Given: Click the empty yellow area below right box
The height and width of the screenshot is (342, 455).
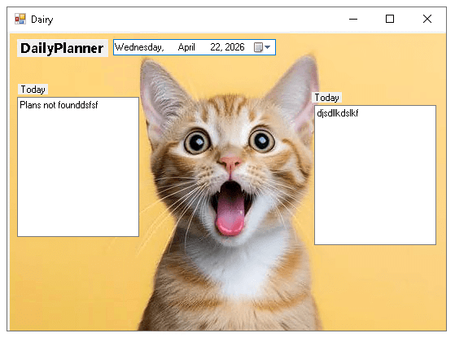Looking at the screenshot, I should (x=377, y=287).
